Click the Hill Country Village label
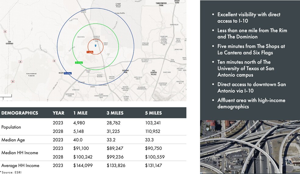This screenshot has height=174, width=300. tap(154, 72)
